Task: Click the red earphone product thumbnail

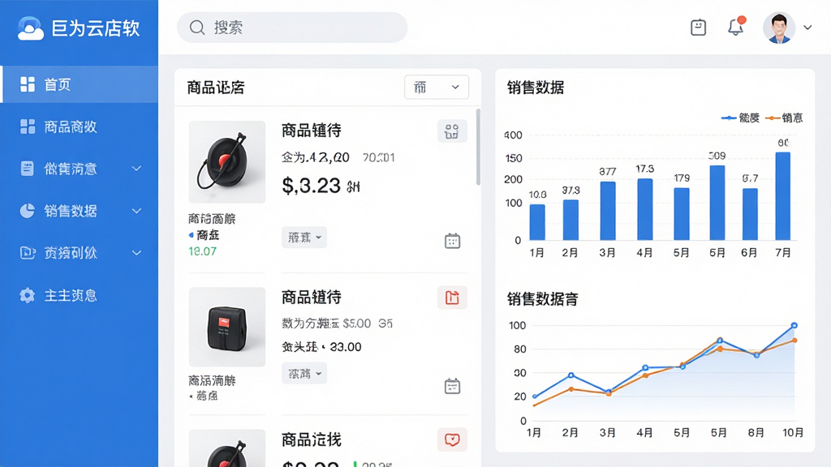Action: pyautogui.click(x=227, y=161)
